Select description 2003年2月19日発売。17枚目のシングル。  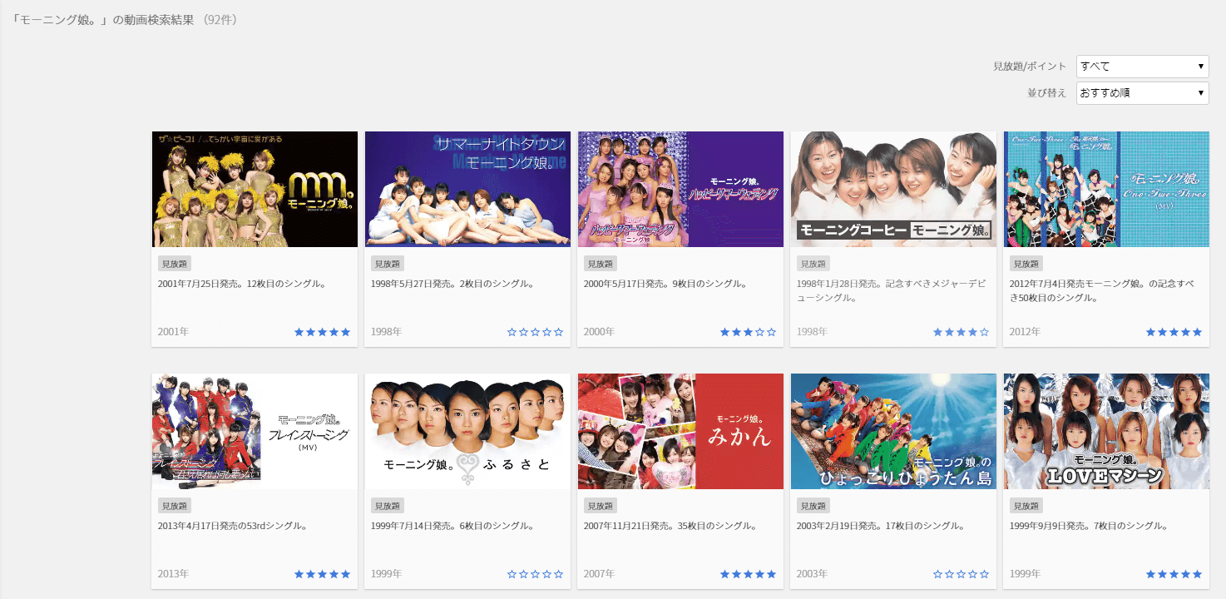(x=881, y=527)
